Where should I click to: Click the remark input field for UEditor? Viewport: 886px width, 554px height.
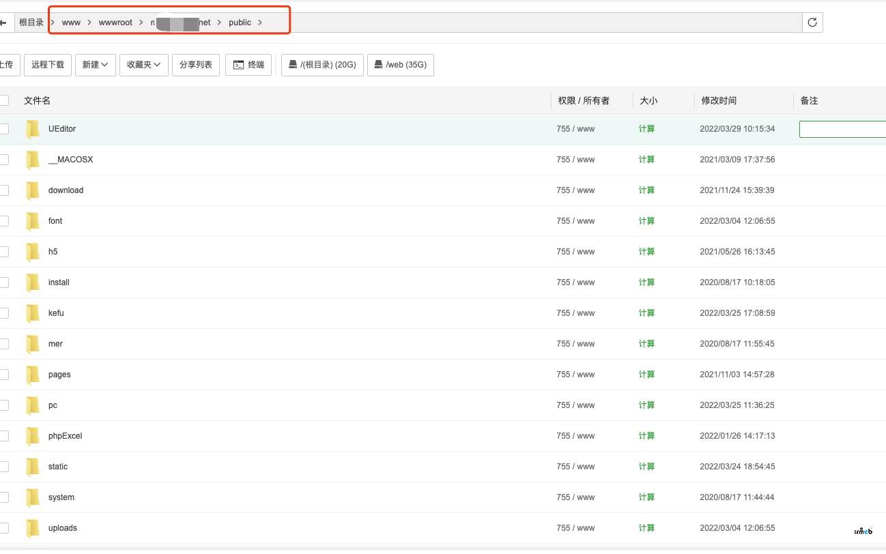842,129
